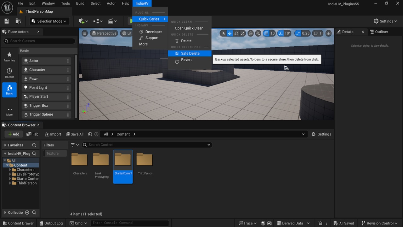Click Delete under Quick Delete
This screenshot has width=403, height=227.
pyautogui.click(x=190, y=41)
